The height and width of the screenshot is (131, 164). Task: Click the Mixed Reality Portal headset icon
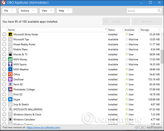click(10, 44)
